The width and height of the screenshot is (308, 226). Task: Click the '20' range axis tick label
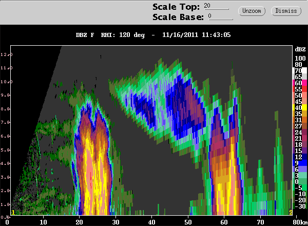80,222
